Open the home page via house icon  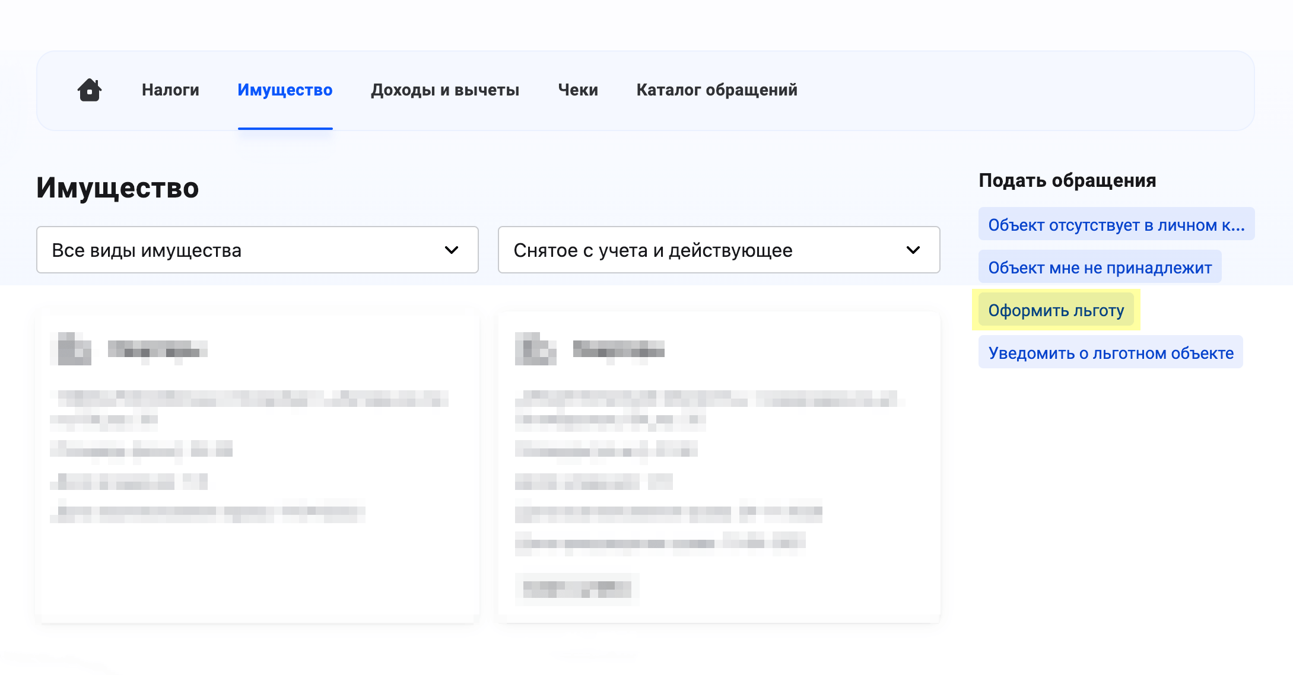[x=90, y=90]
